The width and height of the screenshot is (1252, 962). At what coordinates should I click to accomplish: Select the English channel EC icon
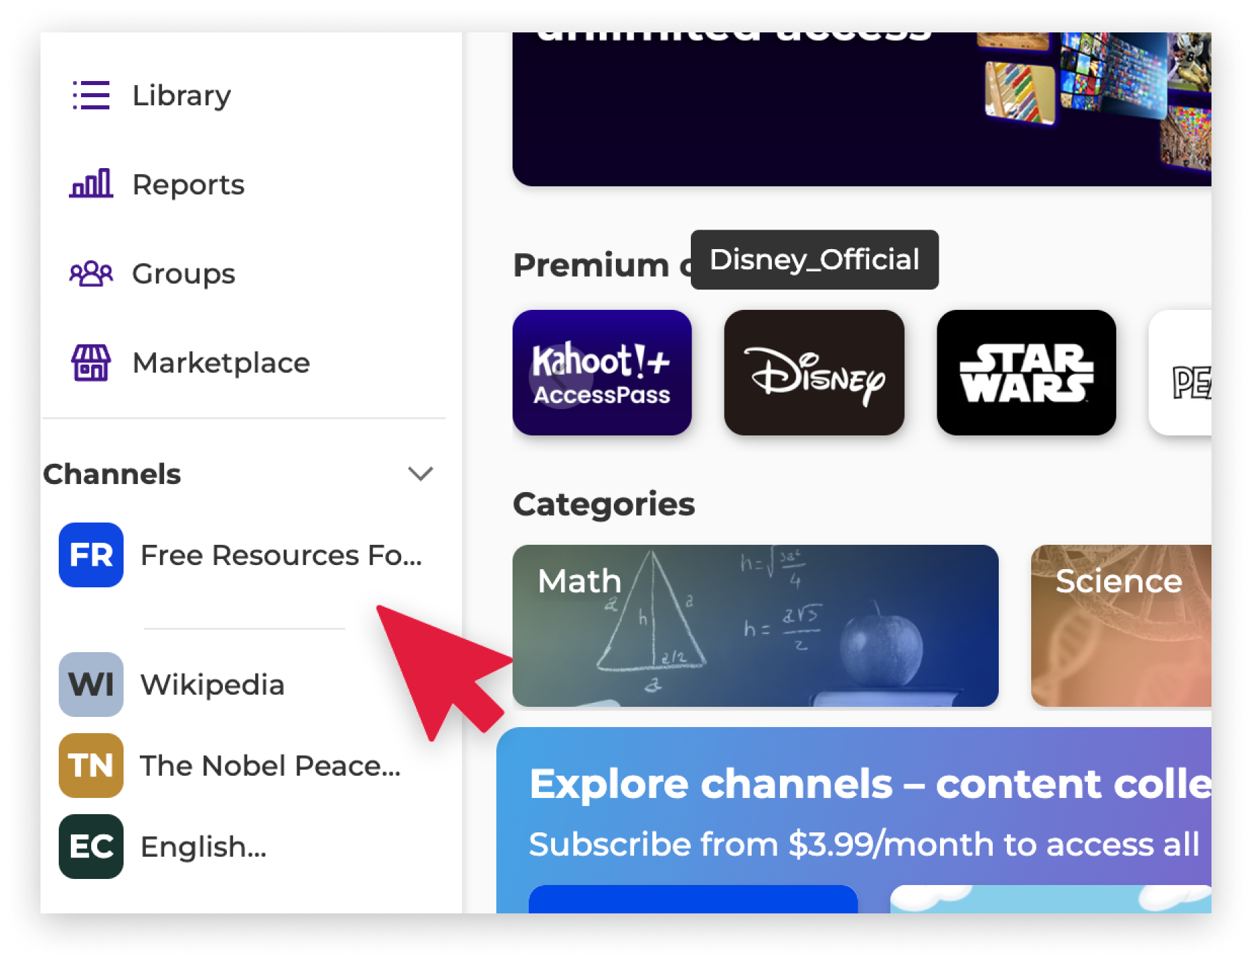[91, 847]
